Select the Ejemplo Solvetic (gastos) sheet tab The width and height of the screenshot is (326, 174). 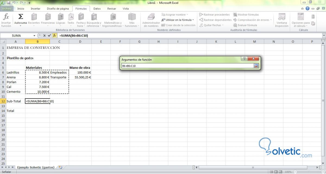point(36,167)
